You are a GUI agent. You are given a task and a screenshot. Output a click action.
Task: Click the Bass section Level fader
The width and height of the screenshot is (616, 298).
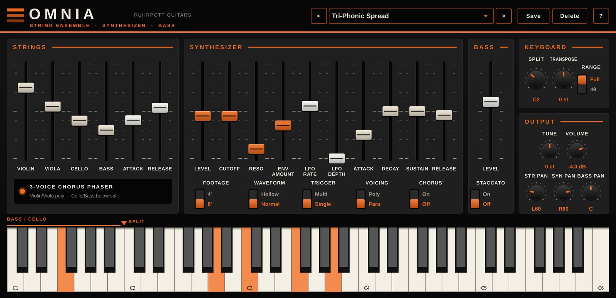[490, 102]
